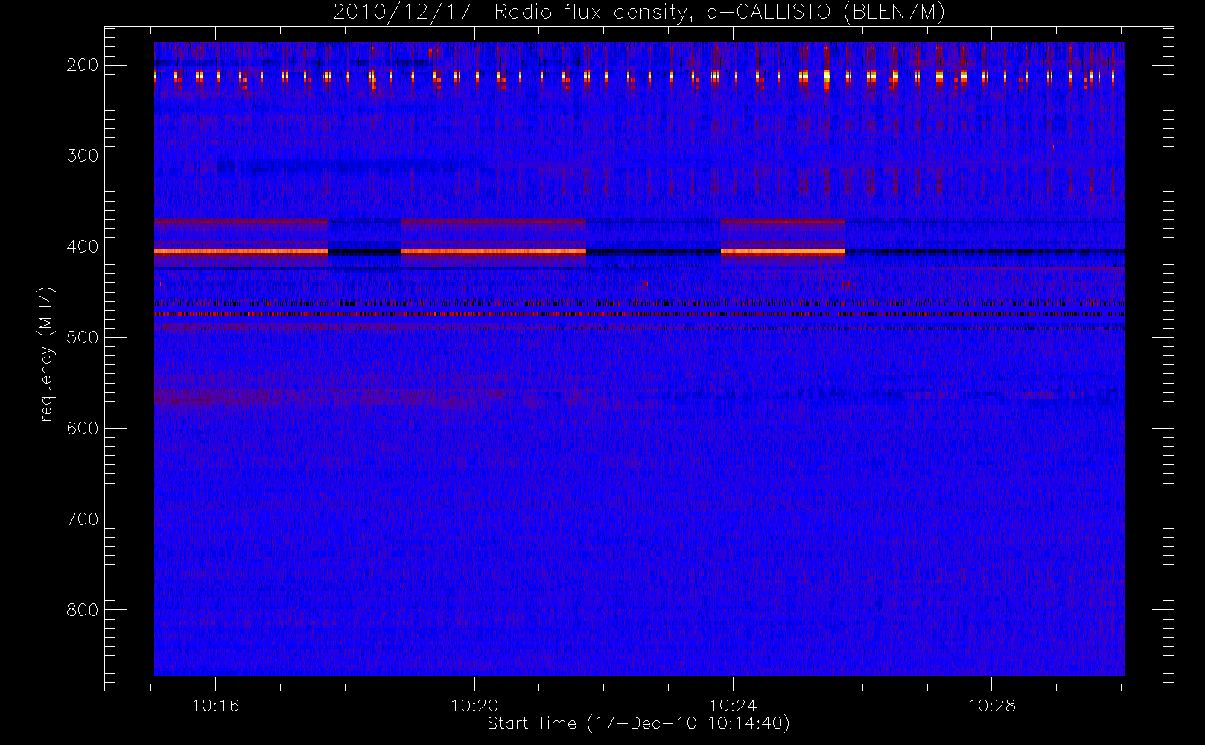1205x745 pixels.
Task: Click the 200 frequency tick label
Action: (83, 65)
